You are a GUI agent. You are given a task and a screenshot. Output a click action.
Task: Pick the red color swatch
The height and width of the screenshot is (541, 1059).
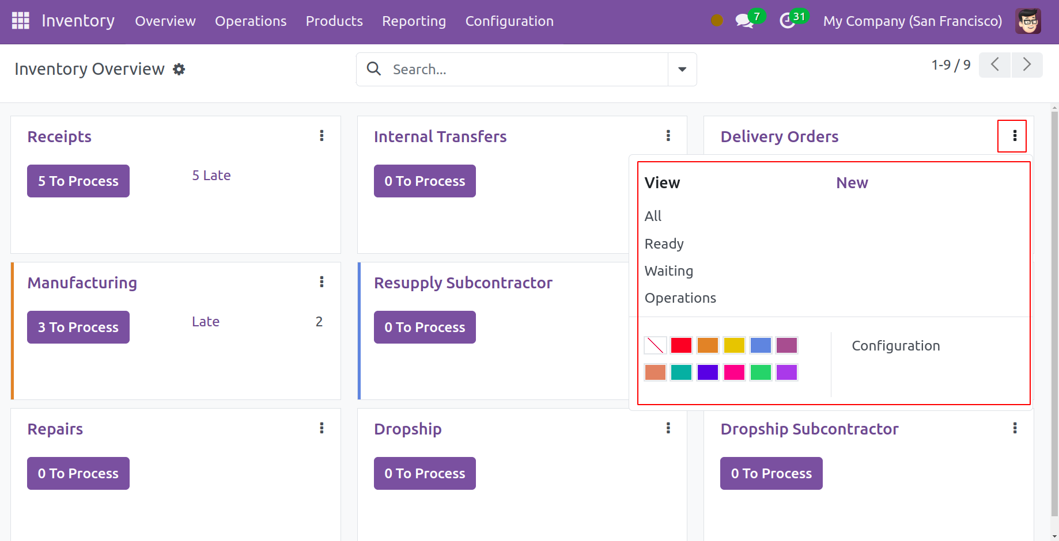681,345
